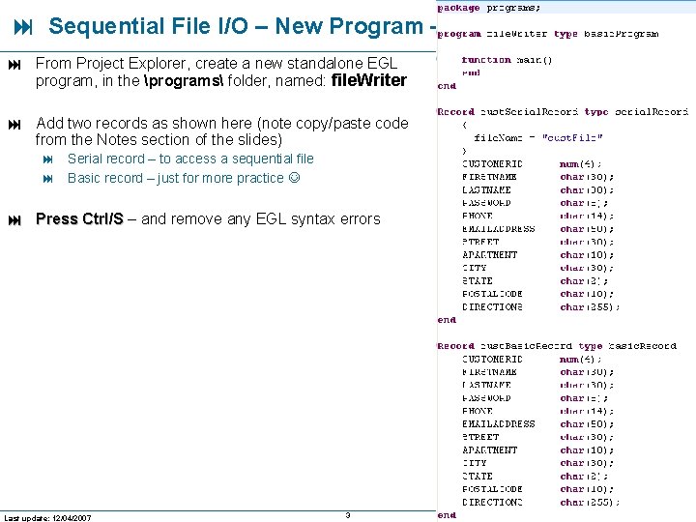Click the 'Press Ctrl/S' bold text
Screen dimensions: 696x522
pyautogui.click(x=79, y=218)
